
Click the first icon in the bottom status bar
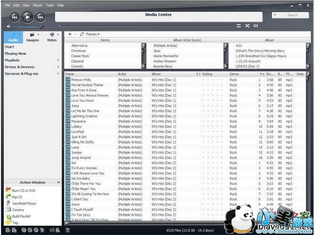click(x=8, y=230)
